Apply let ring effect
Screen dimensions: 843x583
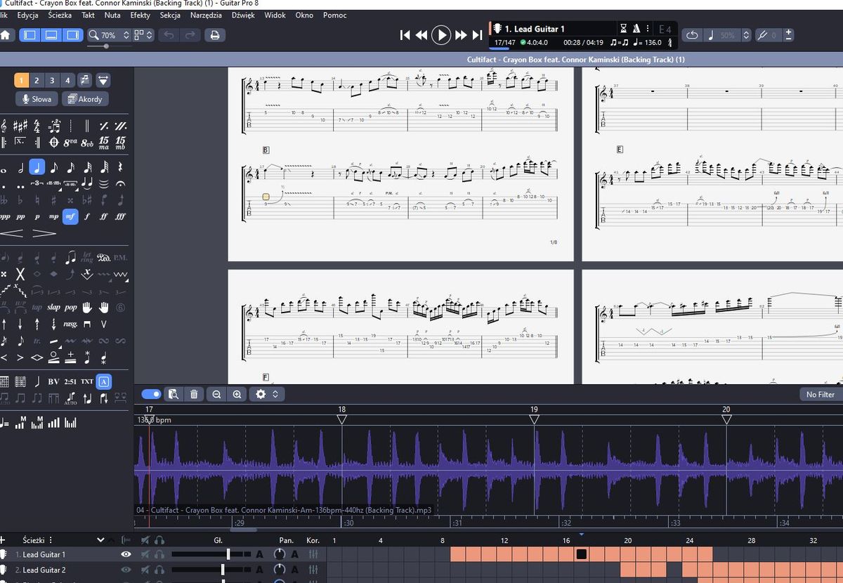(x=87, y=257)
